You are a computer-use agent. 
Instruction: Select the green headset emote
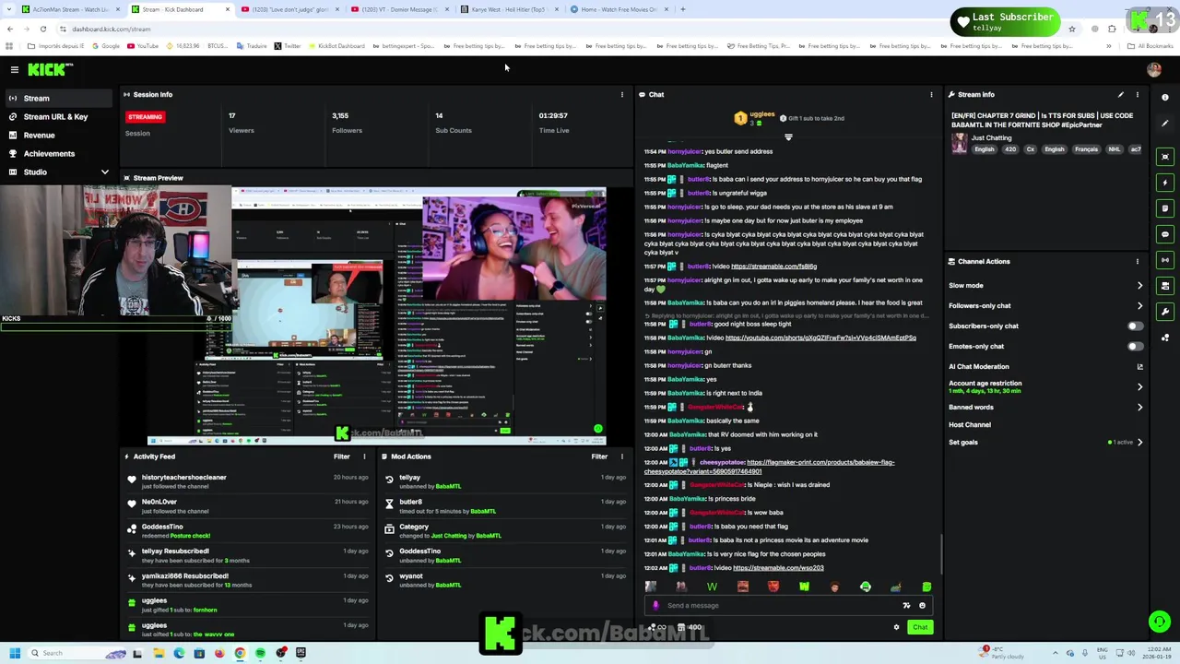pos(865,587)
